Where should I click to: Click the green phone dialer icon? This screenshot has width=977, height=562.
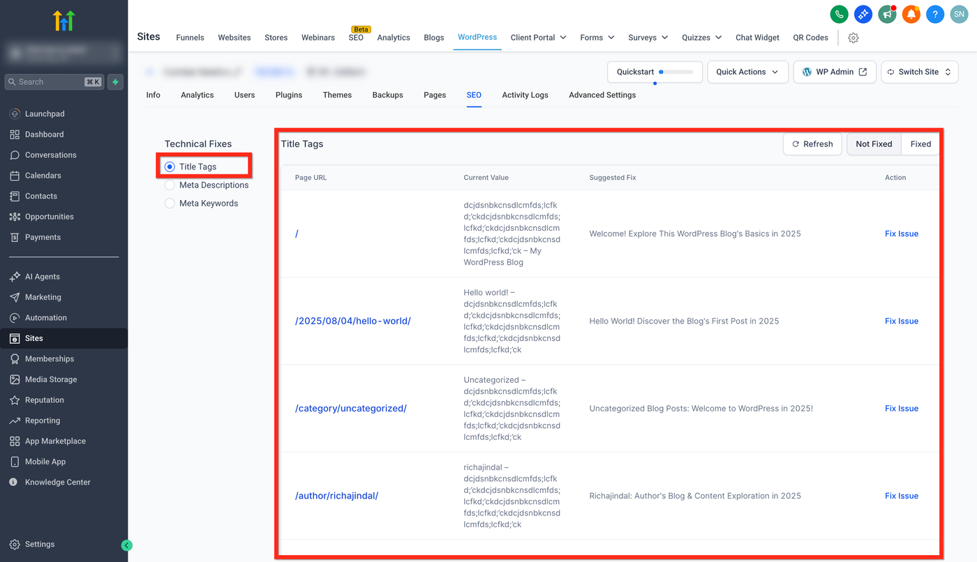839,14
